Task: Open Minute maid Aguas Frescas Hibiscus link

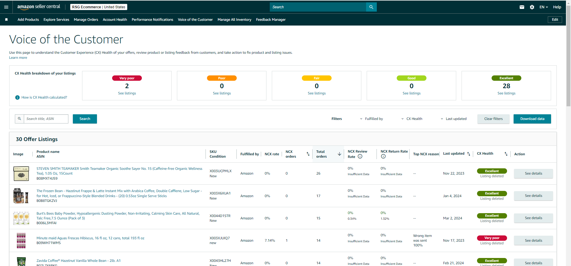Action: tap(90, 238)
